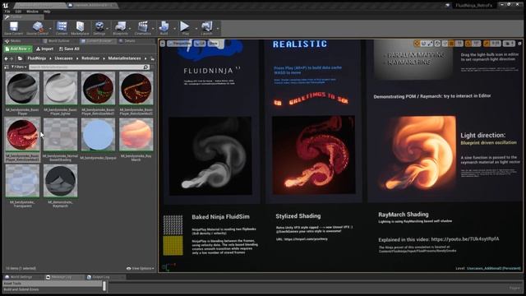The height and width of the screenshot is (296, 526).
Task: Select the Asset Tools log category
Action: pos(53,284)
